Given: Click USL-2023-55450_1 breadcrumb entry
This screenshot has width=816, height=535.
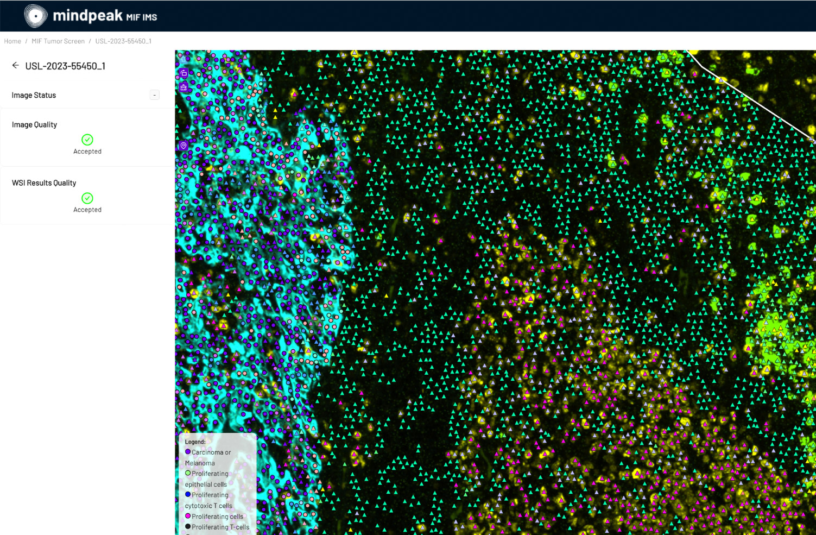Looking at the screenshot, I should coord(123,41).
